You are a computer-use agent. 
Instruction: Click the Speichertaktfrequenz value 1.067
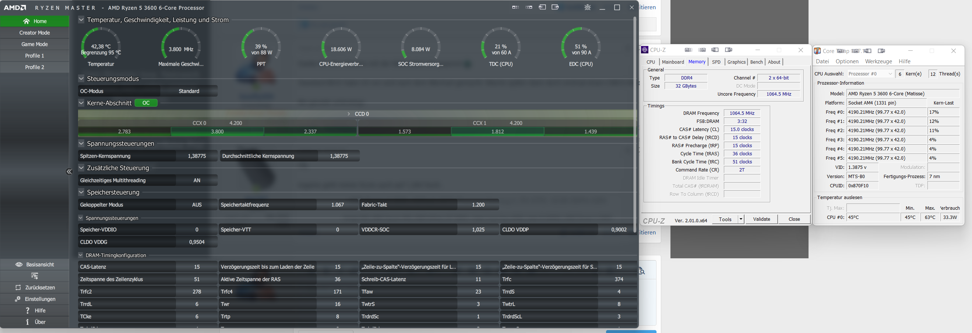click(x=337, y=205)
